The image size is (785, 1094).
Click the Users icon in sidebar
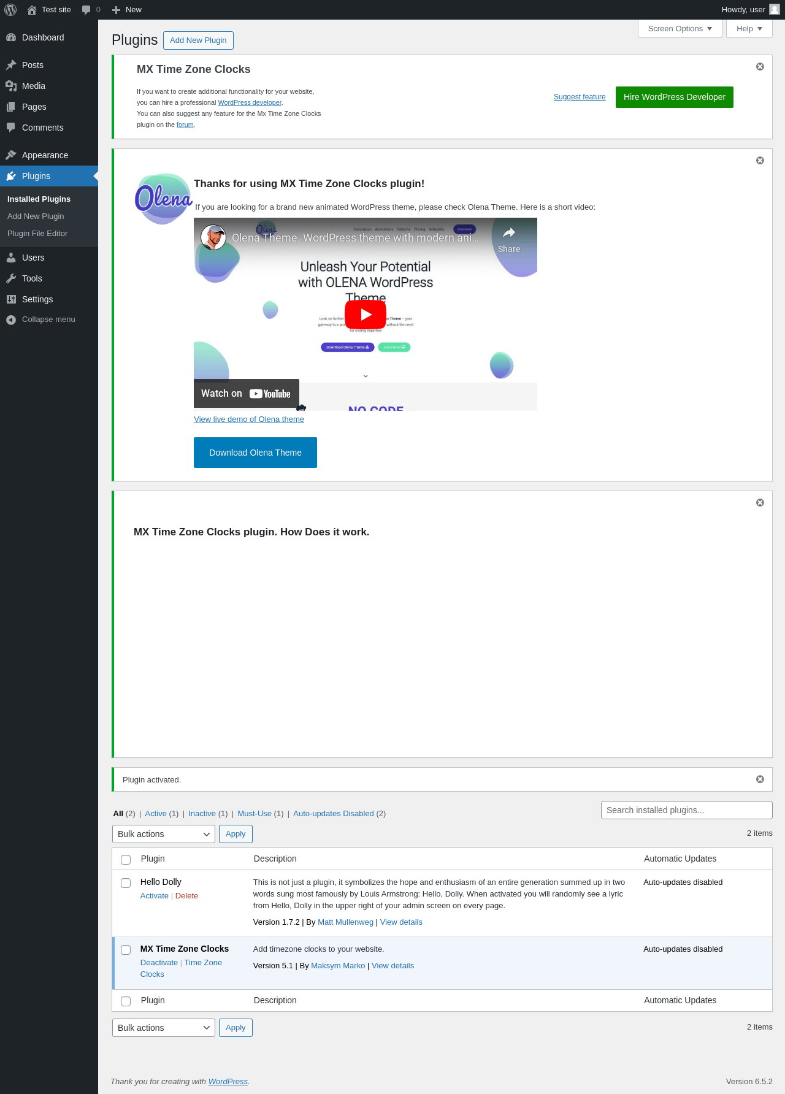click(11, 258)
